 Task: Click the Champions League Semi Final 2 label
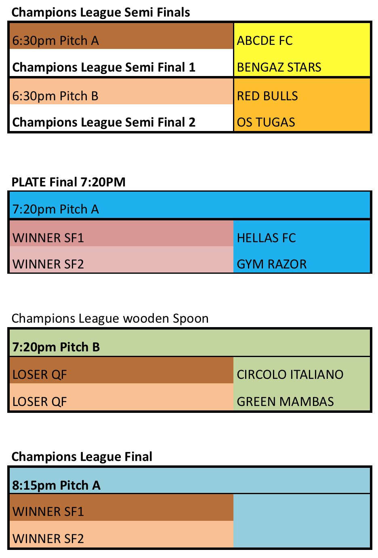click(x=104, y=122)
